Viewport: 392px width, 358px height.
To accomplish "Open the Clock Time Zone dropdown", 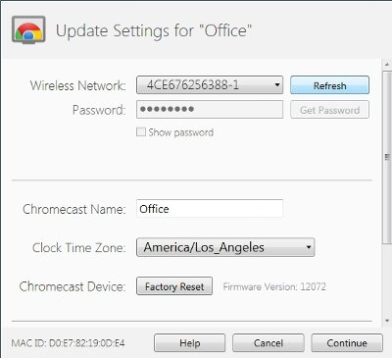I will tap(225, 247).
